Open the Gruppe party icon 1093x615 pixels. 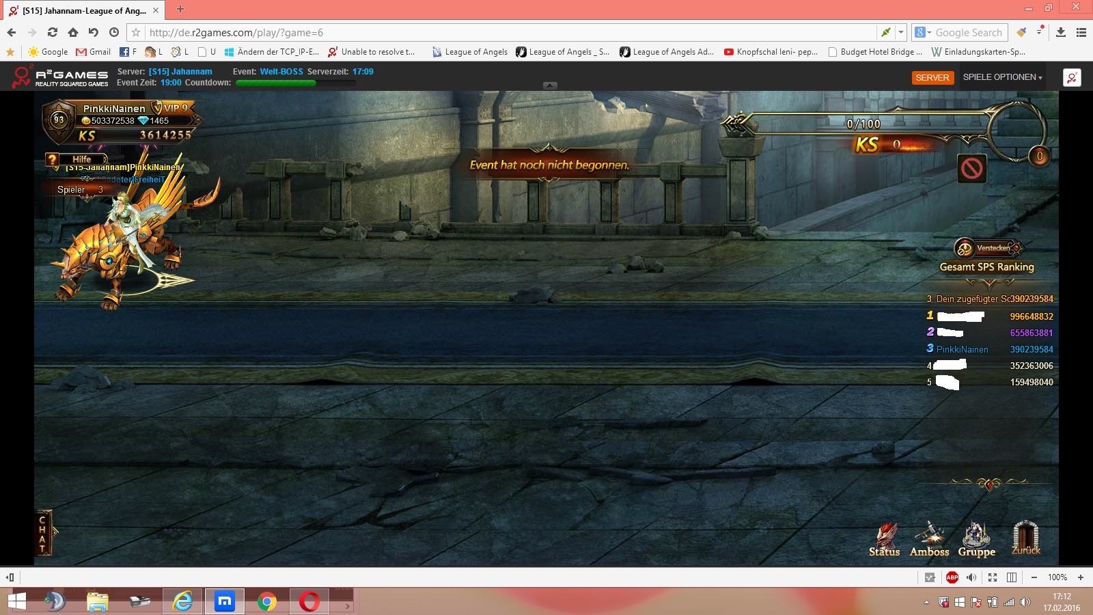coord(976,538)
